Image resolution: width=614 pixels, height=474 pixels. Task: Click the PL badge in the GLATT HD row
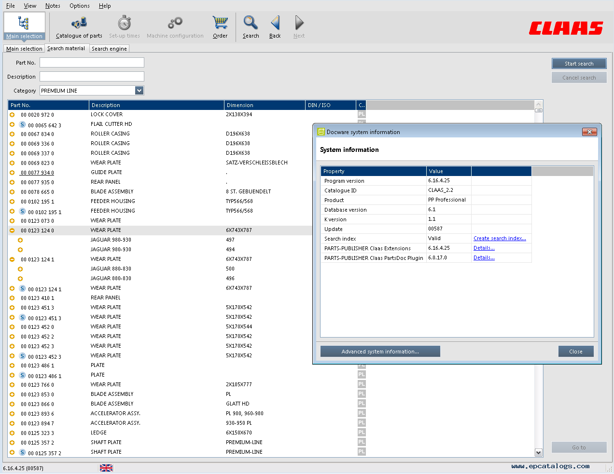[362, 404]
